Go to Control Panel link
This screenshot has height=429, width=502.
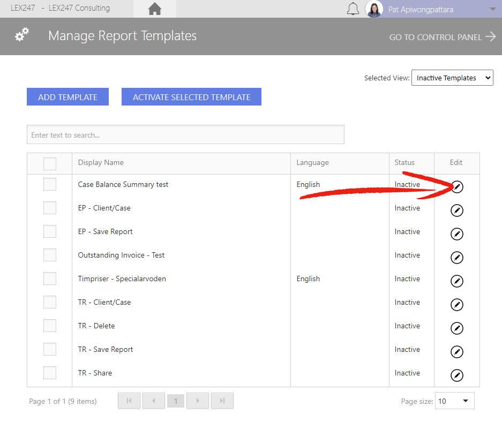point(443,37)
